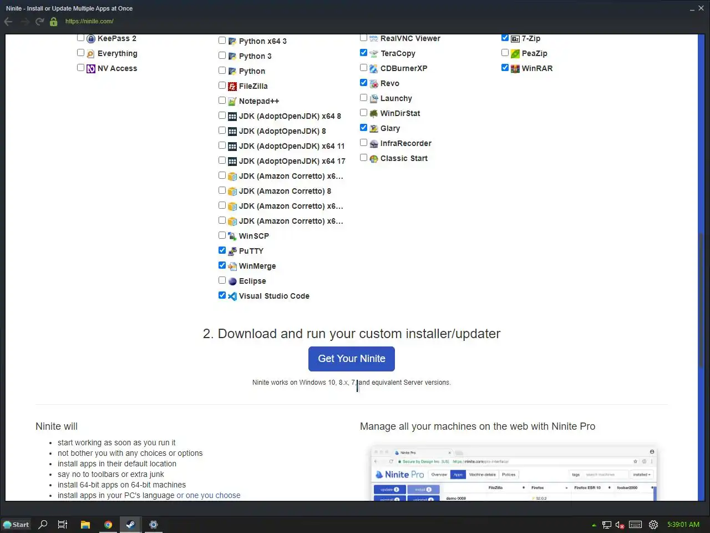
Task: Open the Task View taskbar icon
Action: click(x=63, y=525)
